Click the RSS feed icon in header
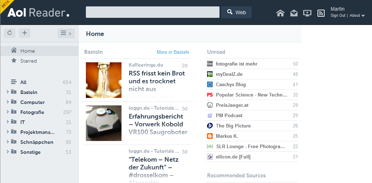Screen dimensions: 372x183 click(x=321, y=13)
